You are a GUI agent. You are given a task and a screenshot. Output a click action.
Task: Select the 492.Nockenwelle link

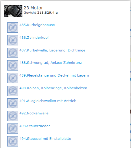pos(34,113)
